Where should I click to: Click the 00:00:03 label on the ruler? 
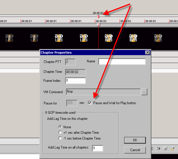151,21
